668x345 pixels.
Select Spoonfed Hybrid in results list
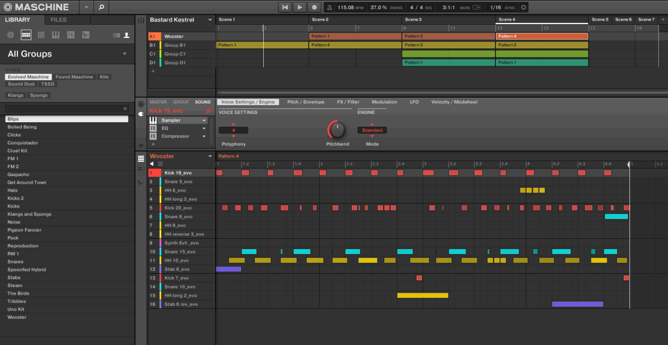coord(67,270)
